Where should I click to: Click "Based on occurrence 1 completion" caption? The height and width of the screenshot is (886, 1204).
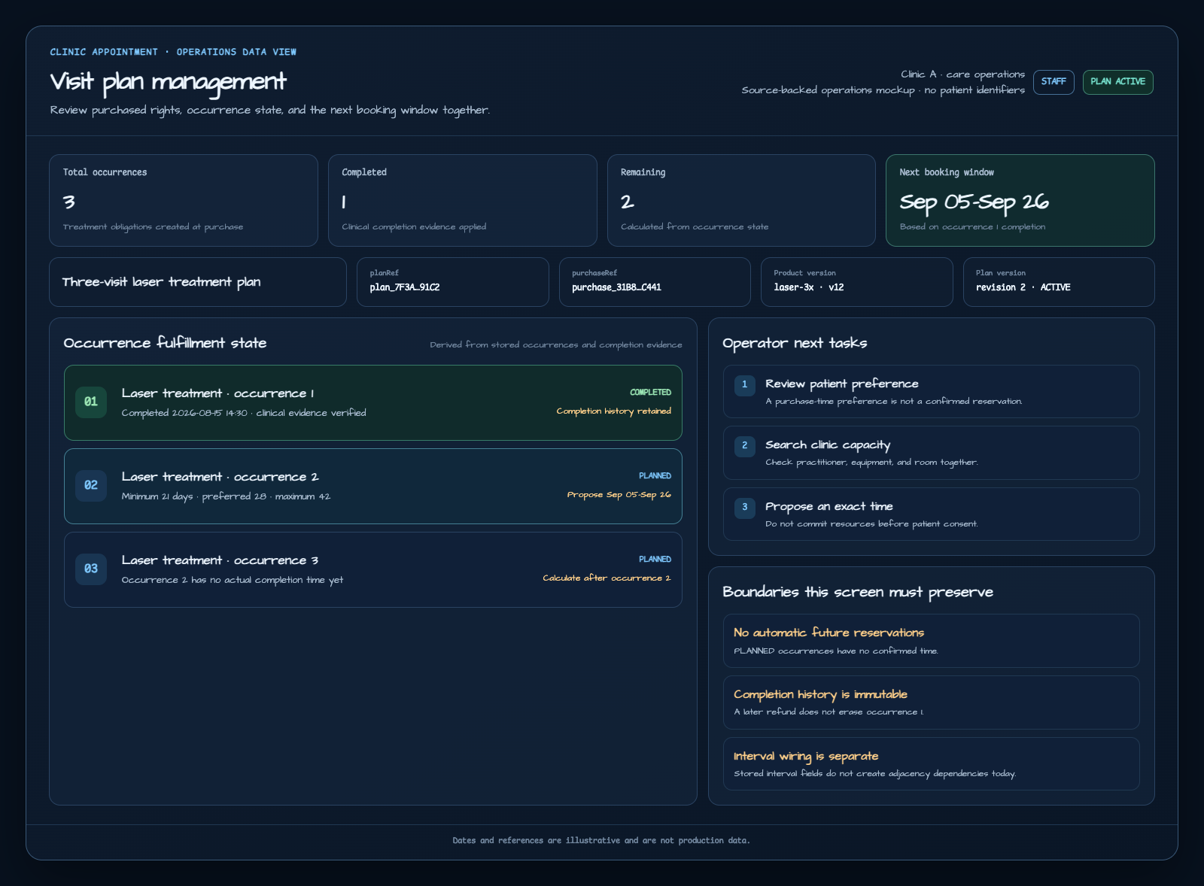pyautogui.click(x=972, y=227)
